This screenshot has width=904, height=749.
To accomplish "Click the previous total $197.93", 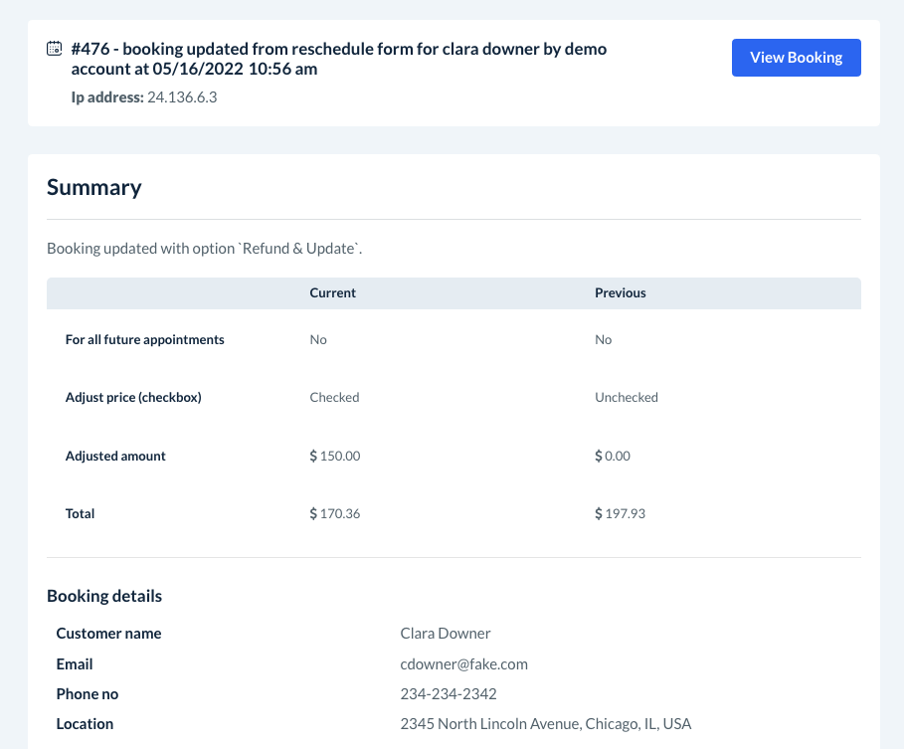I will pyautogui.click(x=621, y=513).
